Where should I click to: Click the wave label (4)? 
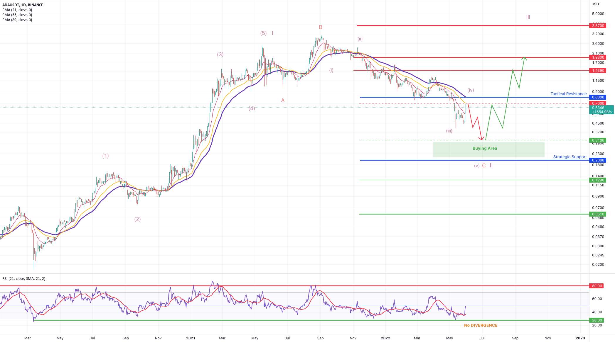(x=252, y=108)
